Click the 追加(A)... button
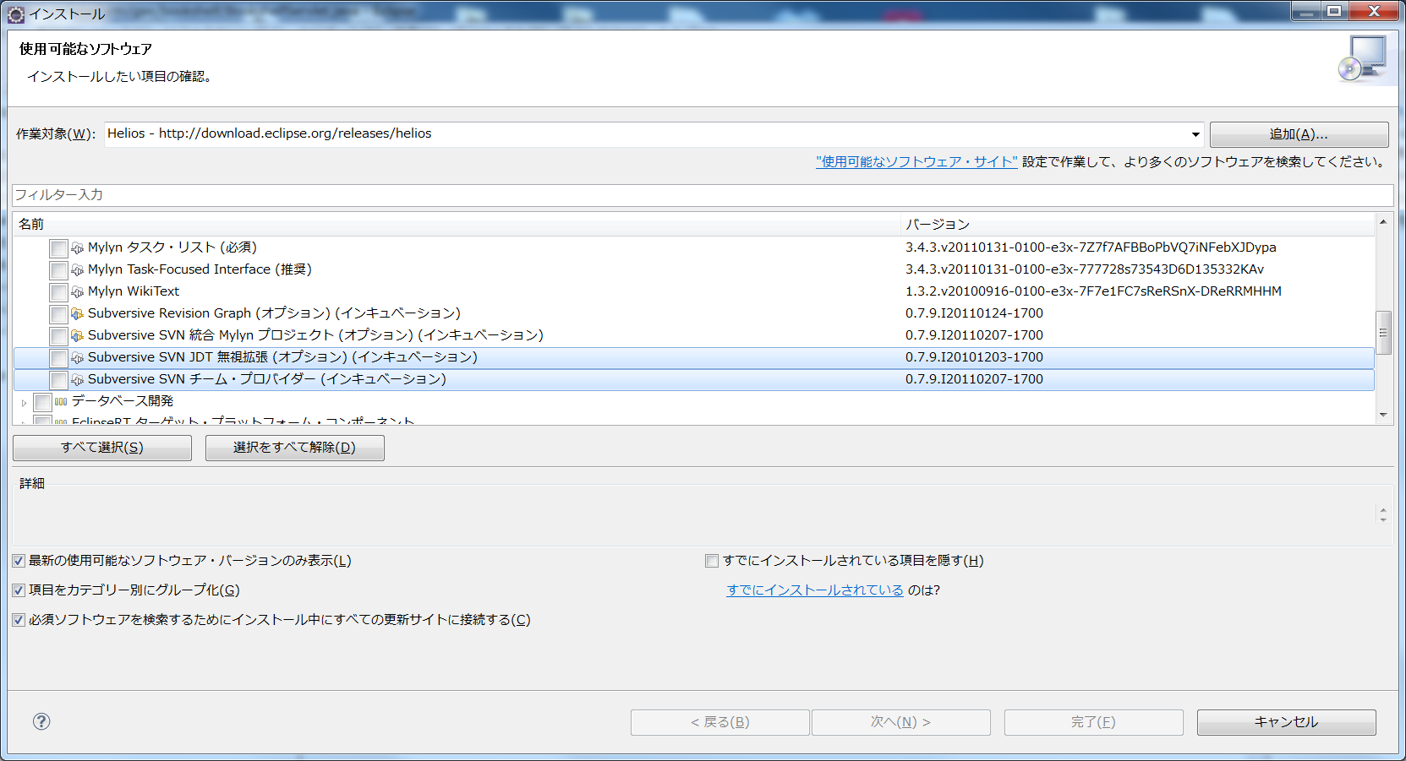 coord(1299,134)
